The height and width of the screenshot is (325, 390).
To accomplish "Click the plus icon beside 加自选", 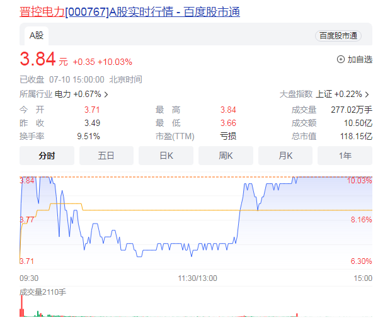I will (341, 59).
